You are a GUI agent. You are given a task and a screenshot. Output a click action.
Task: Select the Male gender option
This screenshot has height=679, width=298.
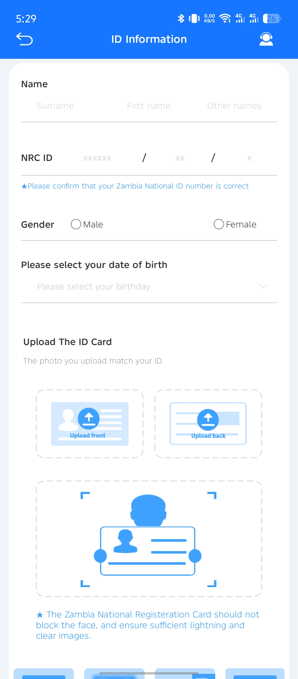tap(76, 224)
